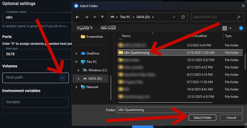
Task: Create a New folder
Action: [x=108, y=28]
